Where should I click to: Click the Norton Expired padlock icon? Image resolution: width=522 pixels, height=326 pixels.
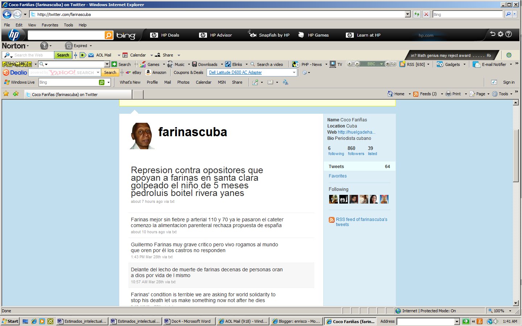69,46
